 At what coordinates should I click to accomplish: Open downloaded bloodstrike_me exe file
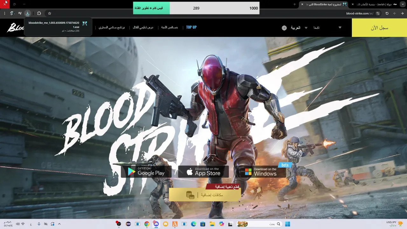coord(58,26)
